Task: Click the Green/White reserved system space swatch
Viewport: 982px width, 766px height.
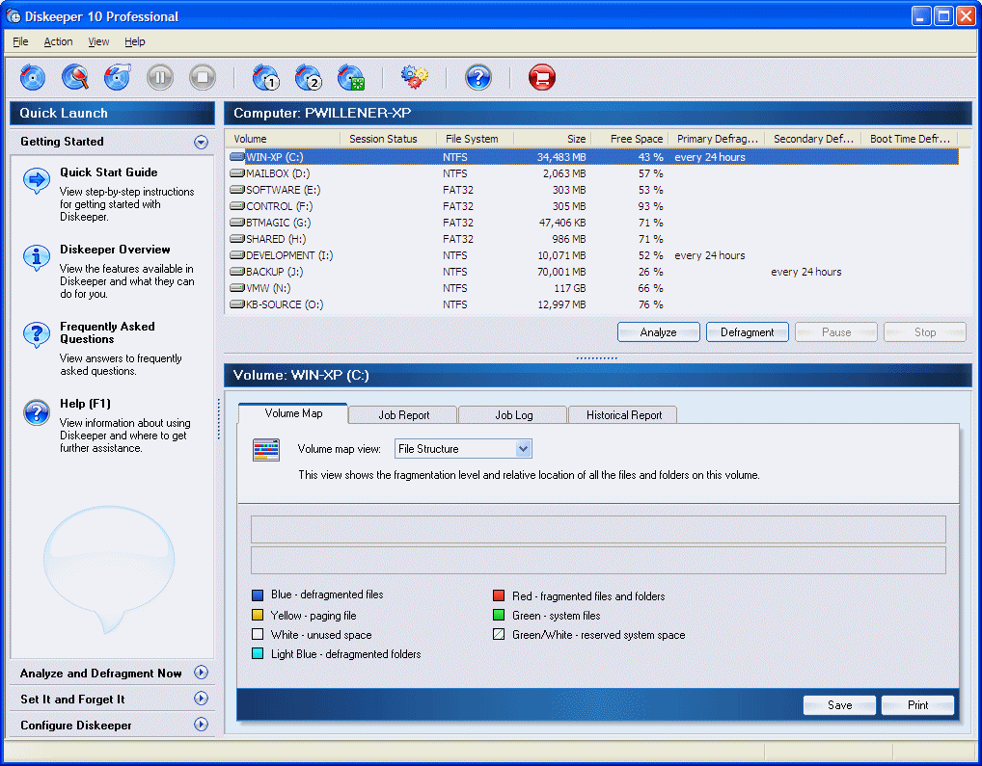Action: click(499, 634)
